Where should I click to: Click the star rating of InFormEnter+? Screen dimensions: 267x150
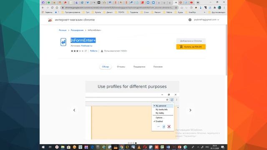point(77,51)
